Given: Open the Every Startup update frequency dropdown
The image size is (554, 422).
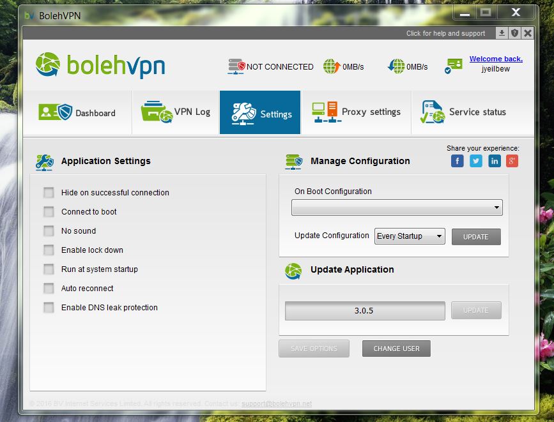Looking at the screenshot, I should point(410,236).
